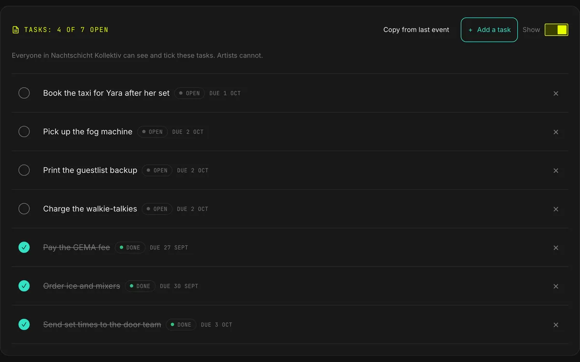Uncheck the 'Pay the GEMA fee' task
This screenshot has width=580, height=362.
(x=24, y=247)
